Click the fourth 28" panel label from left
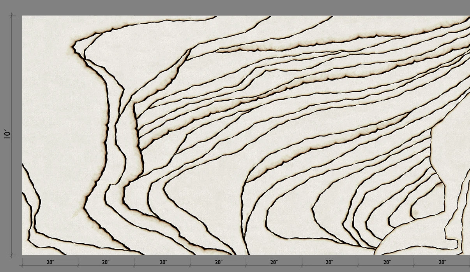 [x=218, y=262]
